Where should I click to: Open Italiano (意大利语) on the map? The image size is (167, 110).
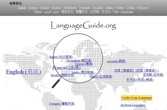[x=83, y=72]
